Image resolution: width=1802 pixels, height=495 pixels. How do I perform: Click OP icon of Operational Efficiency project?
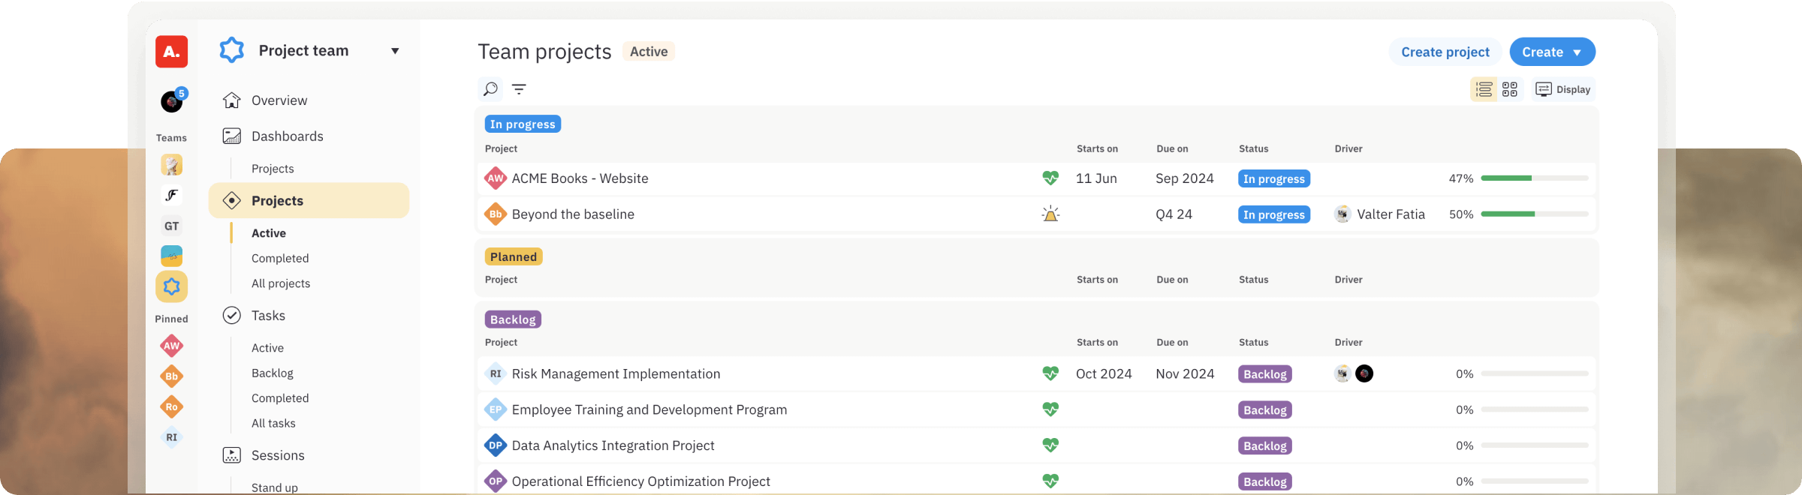pyautogui.click(x=496, y=481)
